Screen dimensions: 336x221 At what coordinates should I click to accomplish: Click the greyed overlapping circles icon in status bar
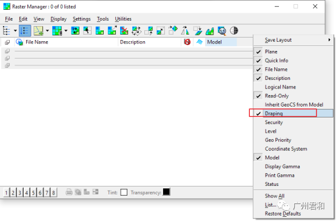[78, 192]
